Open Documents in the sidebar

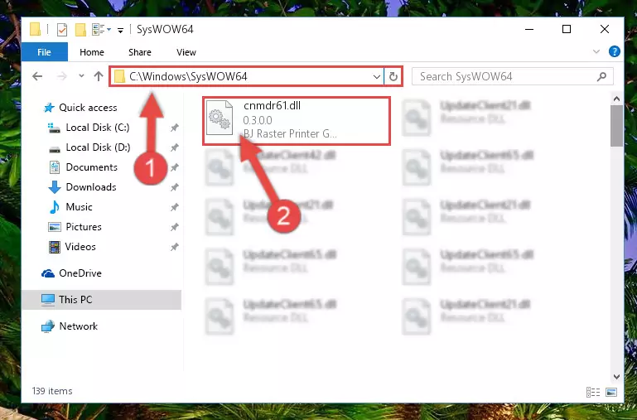click(x=91, y=167)
